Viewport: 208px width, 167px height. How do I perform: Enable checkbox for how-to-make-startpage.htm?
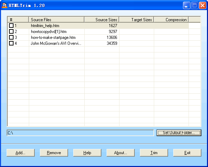(x=11, y=37)
